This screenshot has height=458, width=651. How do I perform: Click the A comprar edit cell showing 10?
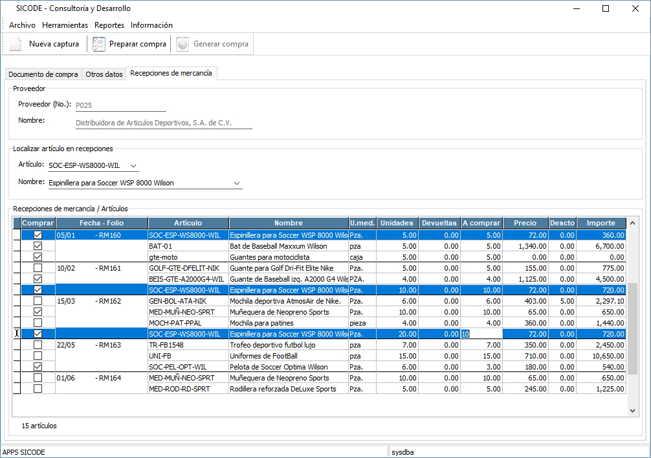click(x=481, y=334)
